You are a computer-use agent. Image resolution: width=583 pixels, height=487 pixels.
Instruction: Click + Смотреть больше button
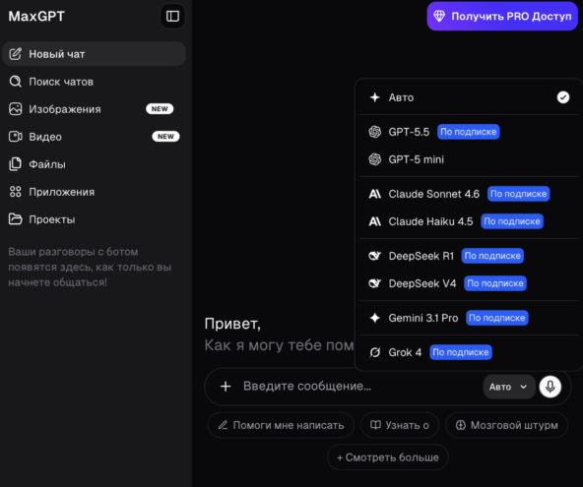click(388, 457)
